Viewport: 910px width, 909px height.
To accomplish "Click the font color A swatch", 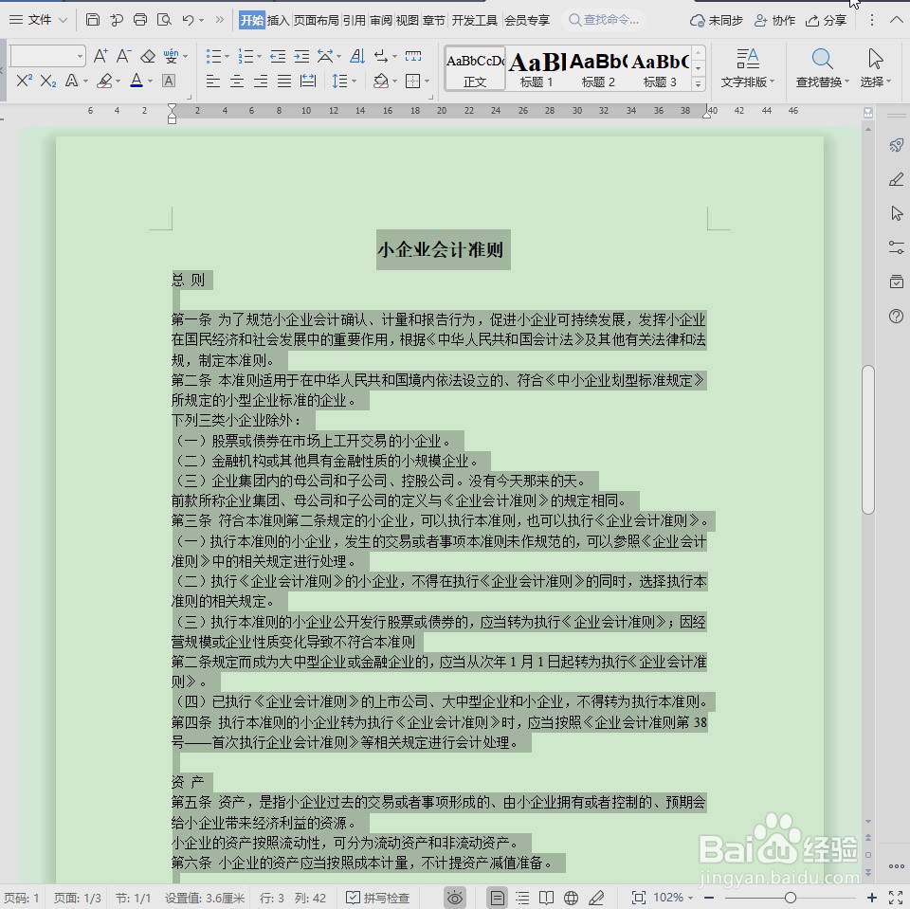I will (136, 81).
